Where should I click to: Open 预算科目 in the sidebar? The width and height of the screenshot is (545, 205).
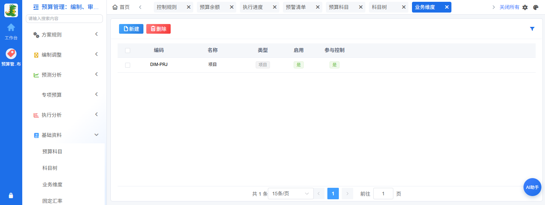click(x=52, y=152)
